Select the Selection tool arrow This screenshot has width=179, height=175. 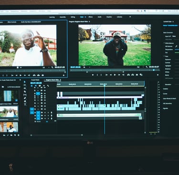point(25,82)
